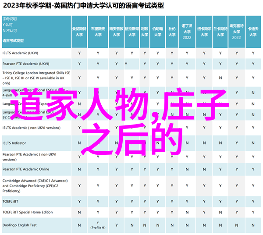Click the N cell for 兰卡斯特大学 in Trinity row
The width and height of the screenshot is (263, 235).
click(x=220, y=78)
